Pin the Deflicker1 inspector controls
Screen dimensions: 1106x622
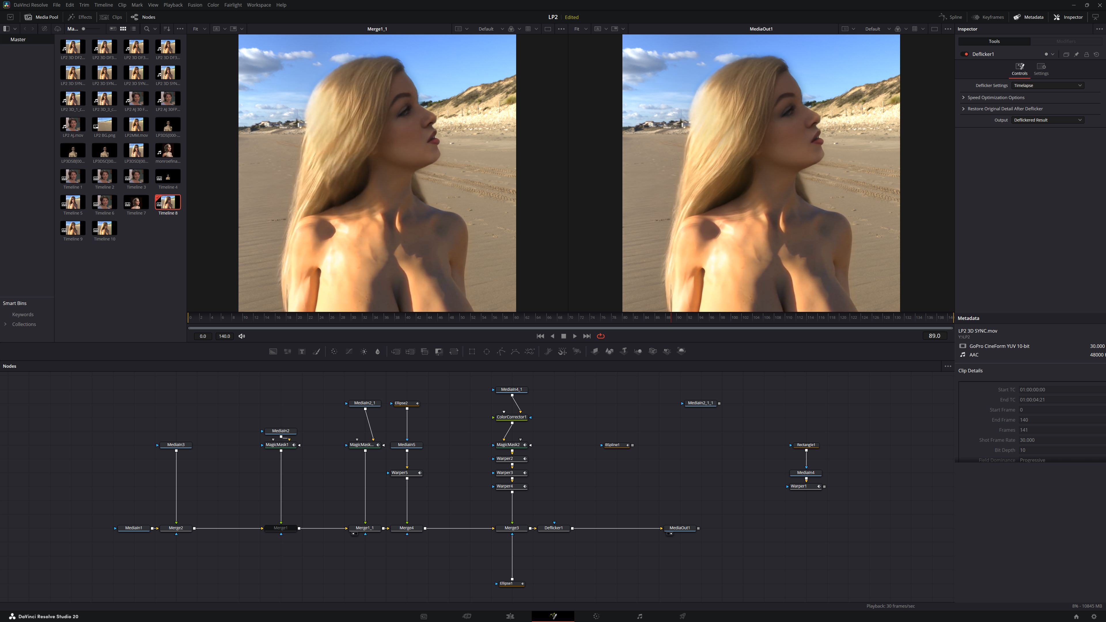coord(1076,54)
